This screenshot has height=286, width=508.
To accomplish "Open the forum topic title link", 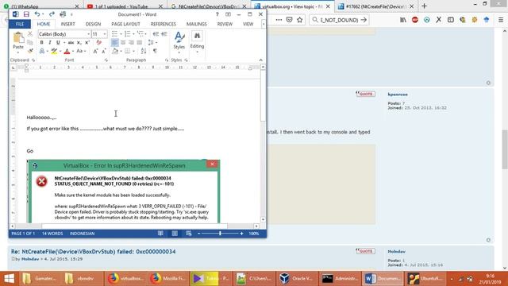I will click(x=94, y=252).
